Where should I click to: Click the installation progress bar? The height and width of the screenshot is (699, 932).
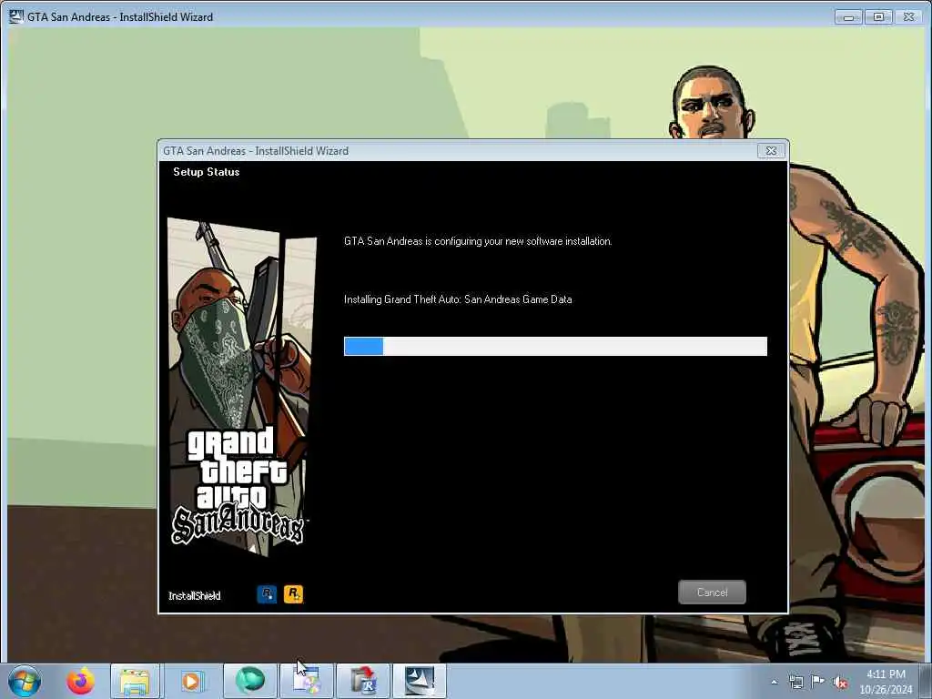[555, 346]
